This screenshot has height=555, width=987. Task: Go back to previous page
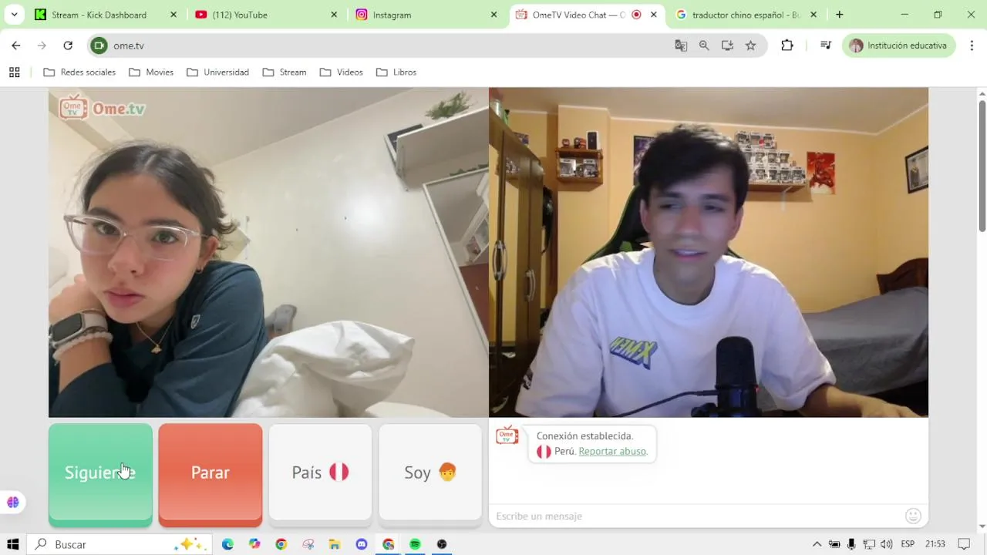pos(16,45)
